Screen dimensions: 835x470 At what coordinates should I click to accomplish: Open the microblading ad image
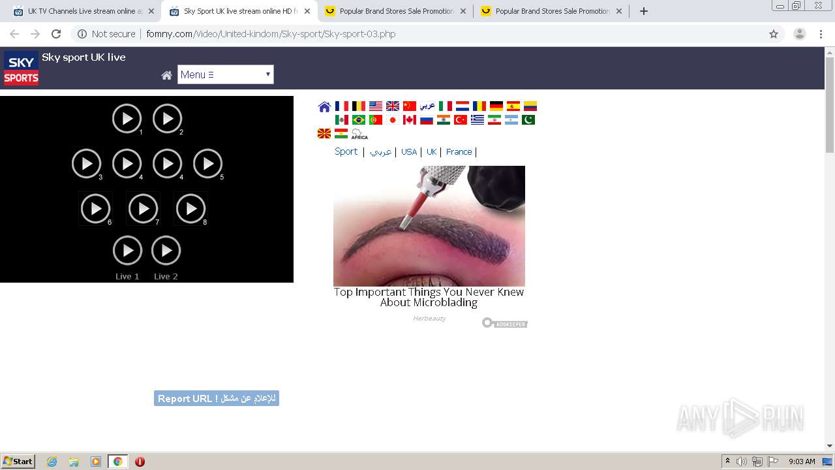429,226
